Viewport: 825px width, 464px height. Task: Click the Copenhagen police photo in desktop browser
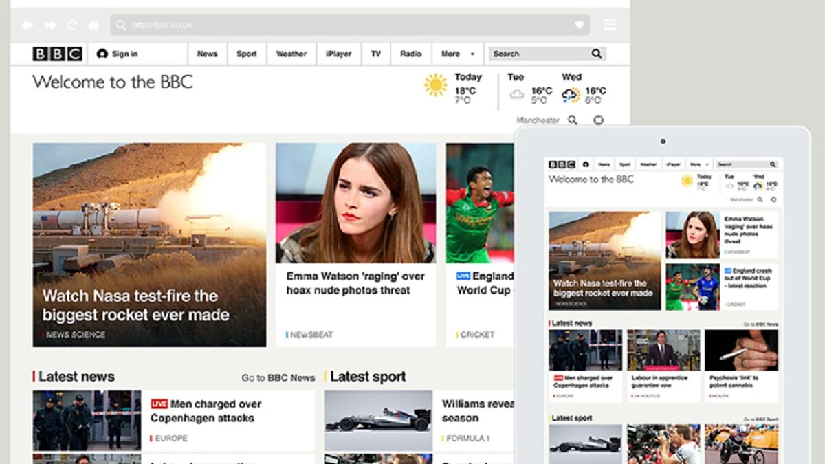[87, 421]
